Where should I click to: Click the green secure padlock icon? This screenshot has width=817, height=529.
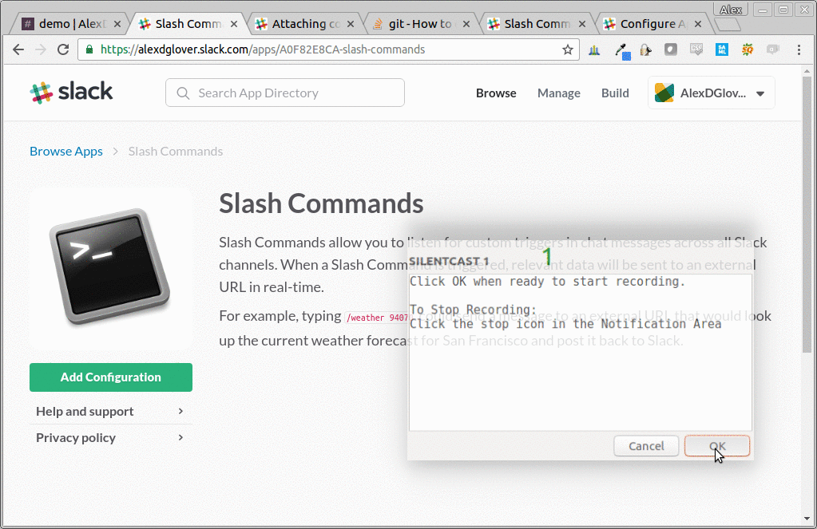click(89, 49)
